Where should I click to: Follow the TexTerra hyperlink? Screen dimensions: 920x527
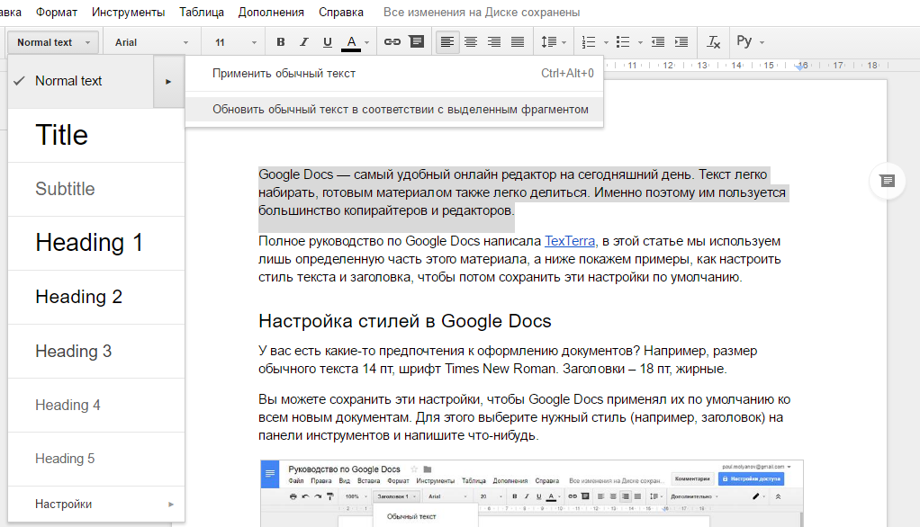tap(570, 241)
